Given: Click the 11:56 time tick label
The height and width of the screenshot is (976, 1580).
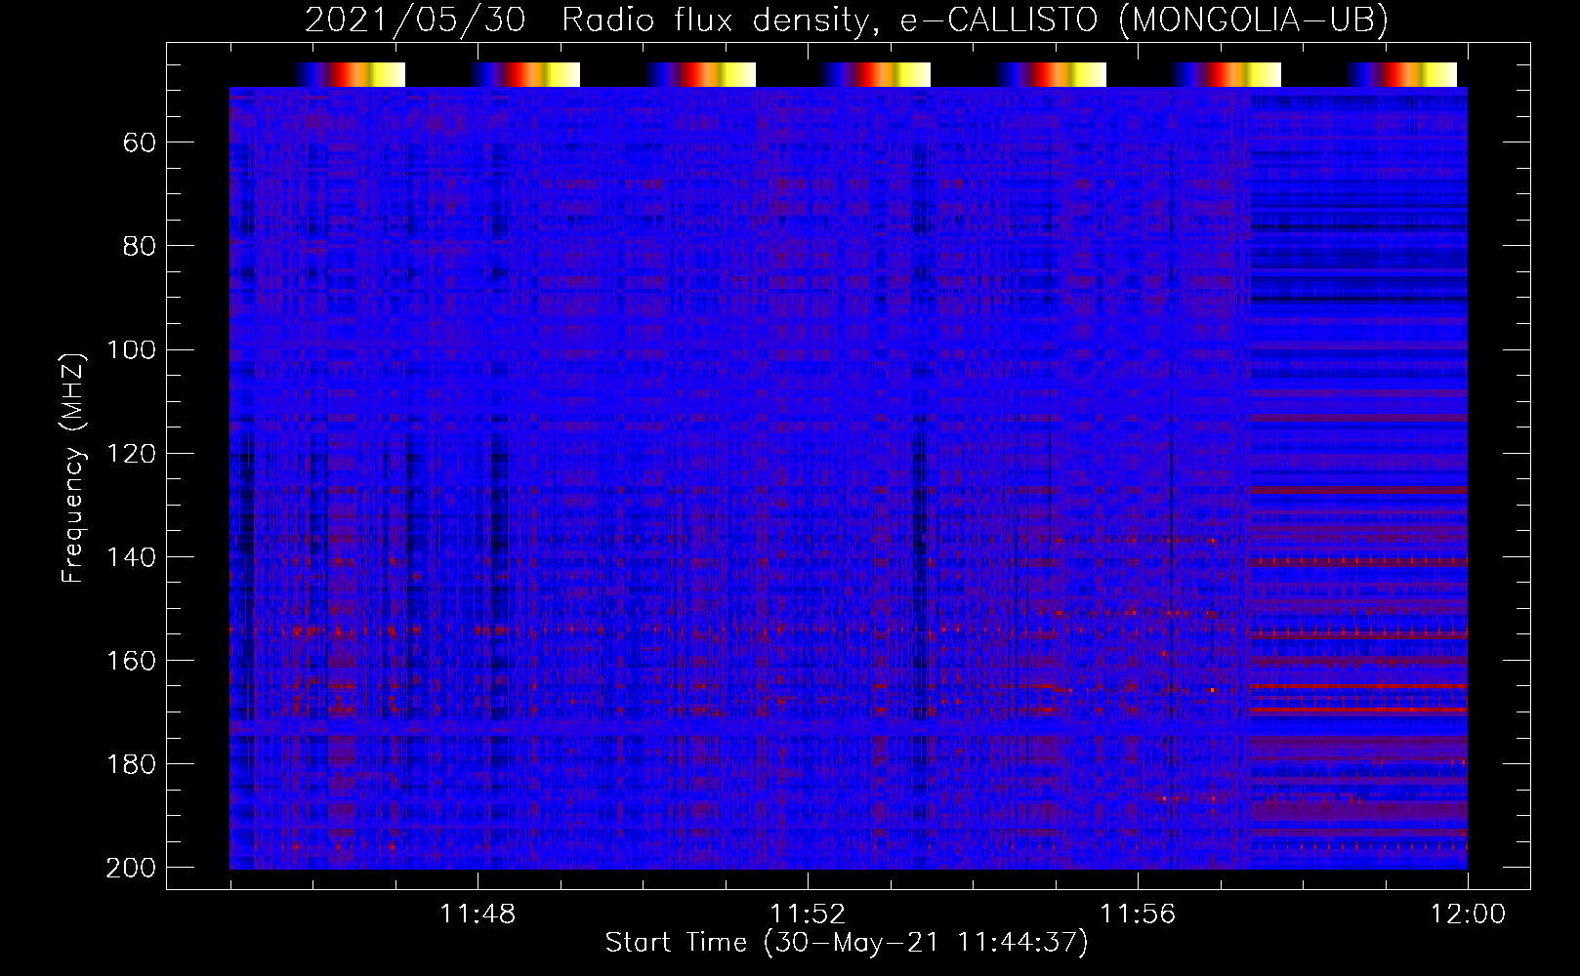Looking at the screenshot, I should [1138, 915].
